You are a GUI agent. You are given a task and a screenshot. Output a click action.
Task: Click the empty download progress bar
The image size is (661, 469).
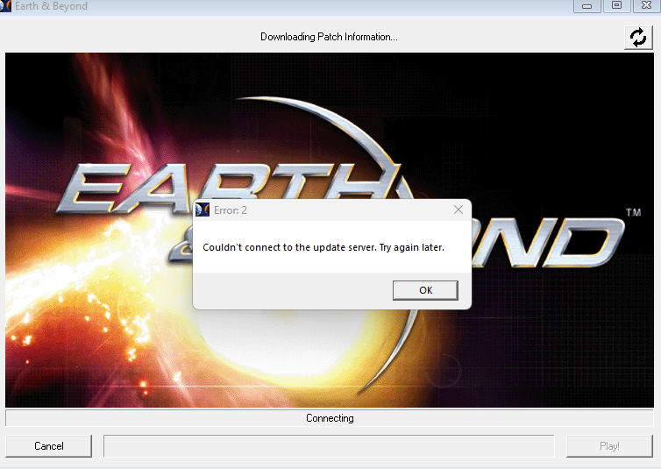[329, 446]
